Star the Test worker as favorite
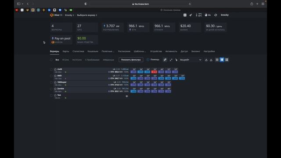This screenshot has height=158, width=281. pos(55,95)
